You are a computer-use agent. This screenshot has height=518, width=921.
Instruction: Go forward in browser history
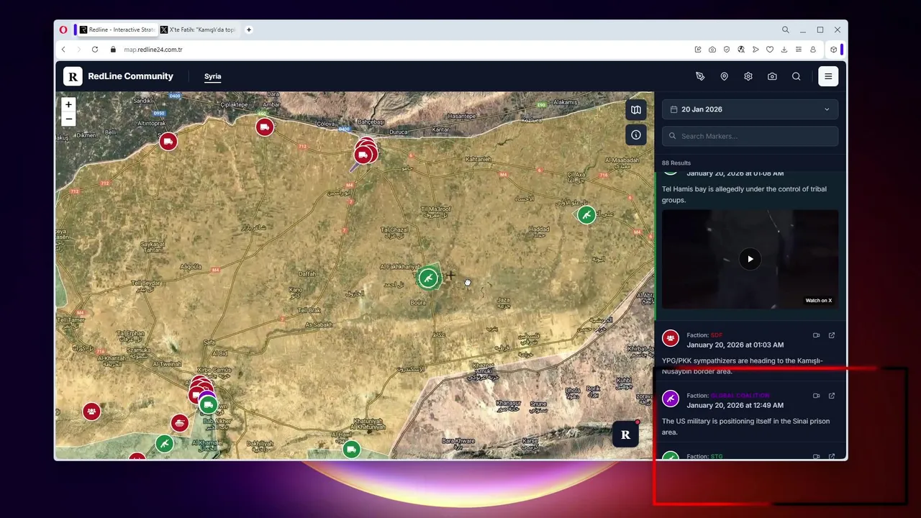pyautogui.click(x=79, y=50)
